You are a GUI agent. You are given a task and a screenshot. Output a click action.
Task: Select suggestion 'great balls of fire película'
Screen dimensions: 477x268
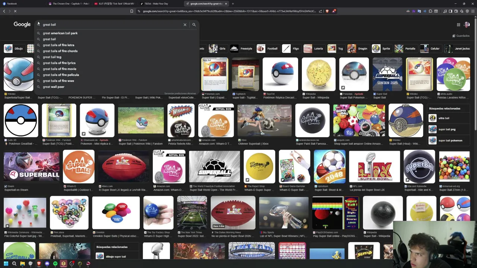116,75
